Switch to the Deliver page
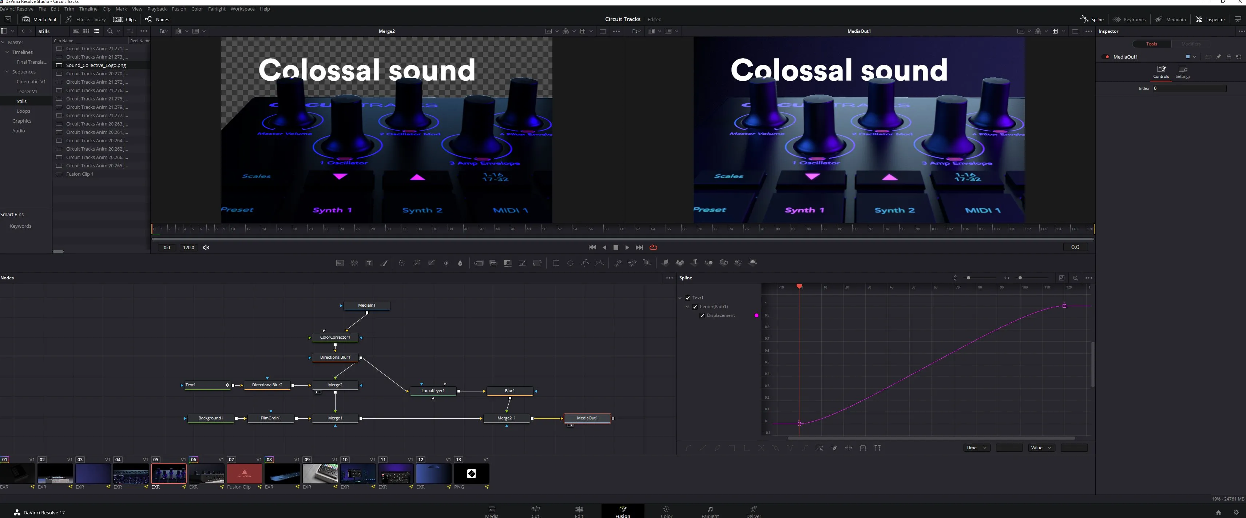The image size is (1246, 518). 753,512
